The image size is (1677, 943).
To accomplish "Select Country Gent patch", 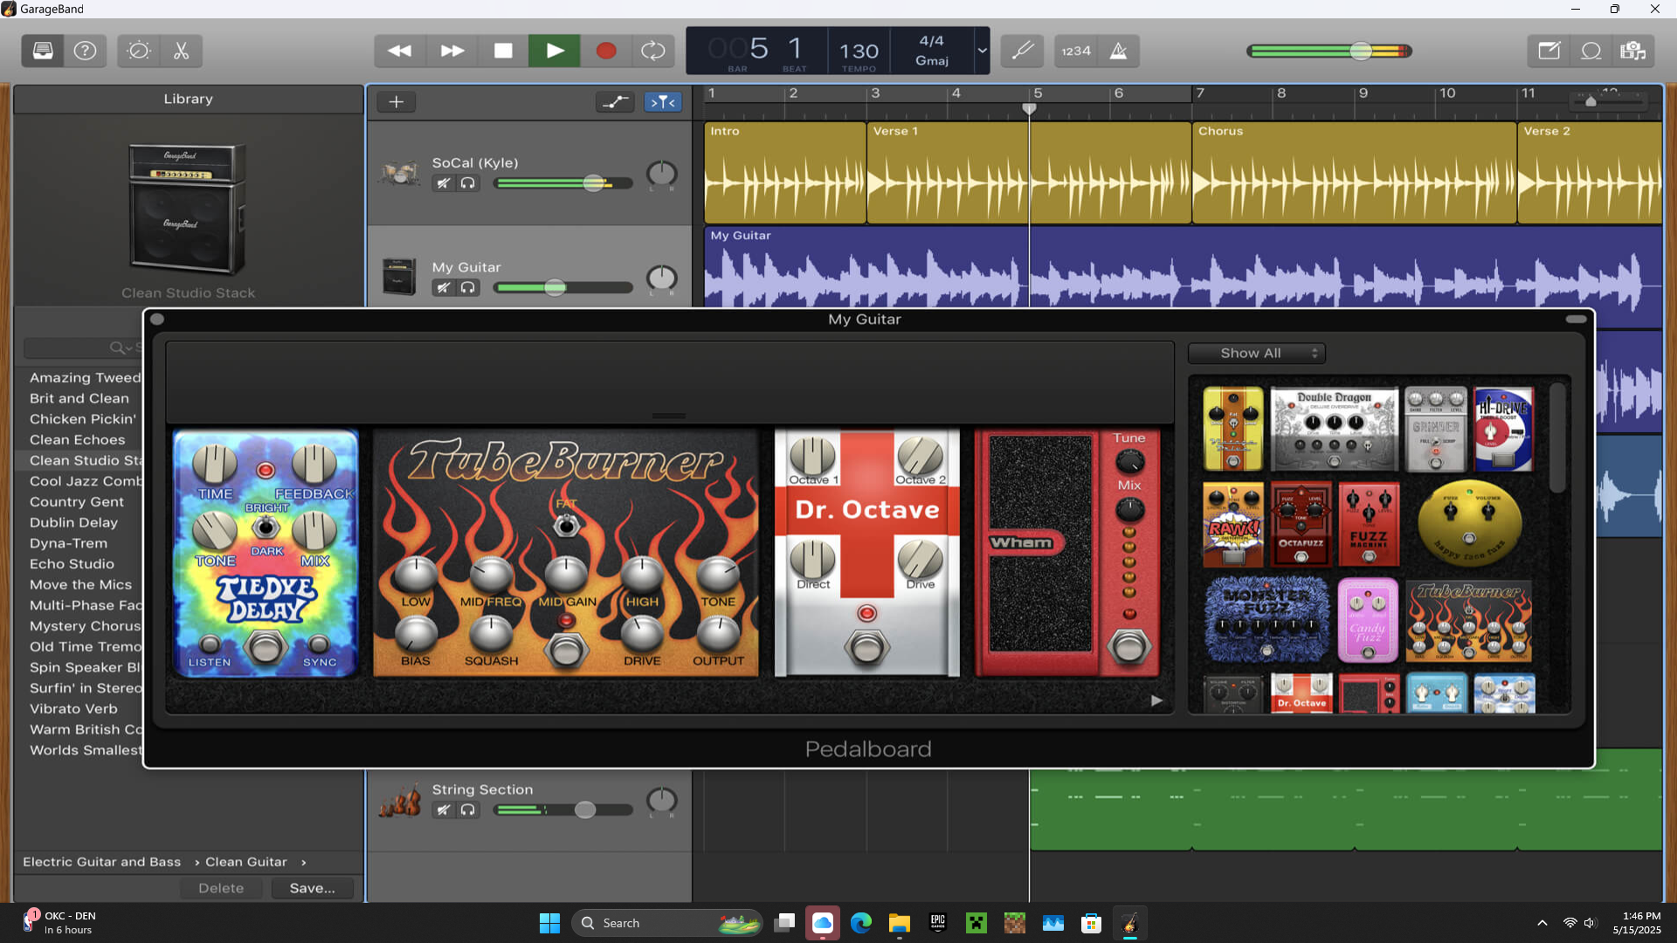I will [77, 502].
